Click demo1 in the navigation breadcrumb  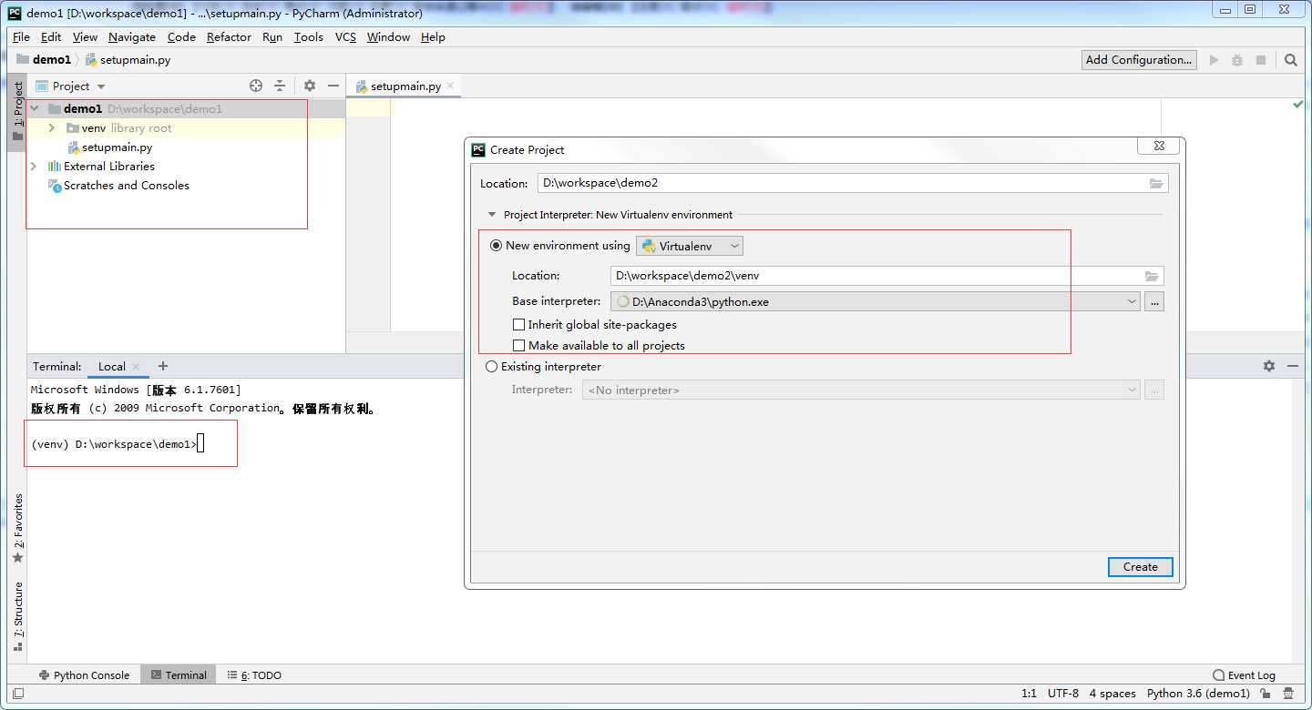pos(44,60)
